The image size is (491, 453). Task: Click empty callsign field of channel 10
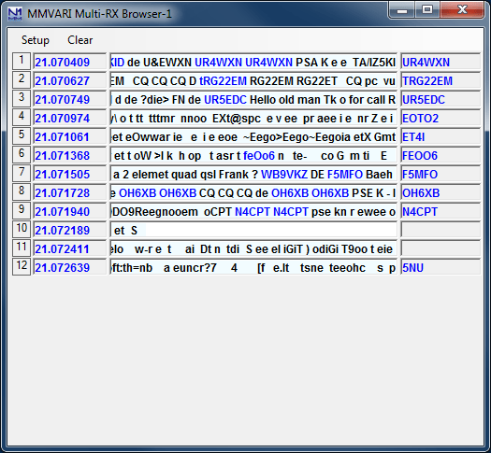pyautogui.click(x=440, y=230)
